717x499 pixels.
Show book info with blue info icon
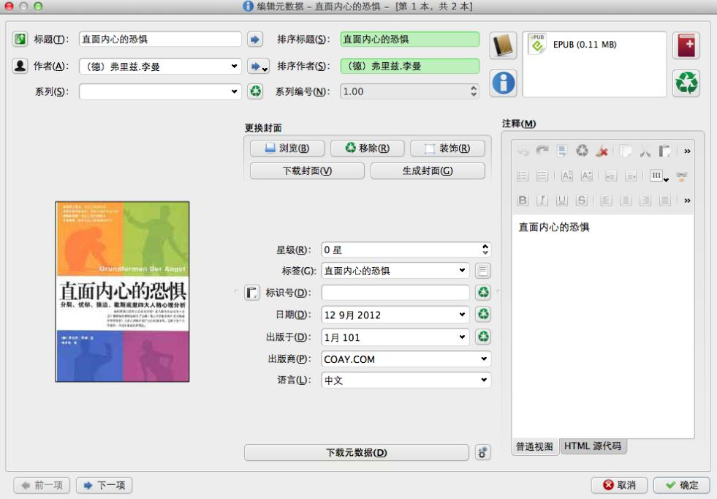(x=503, y=83)
